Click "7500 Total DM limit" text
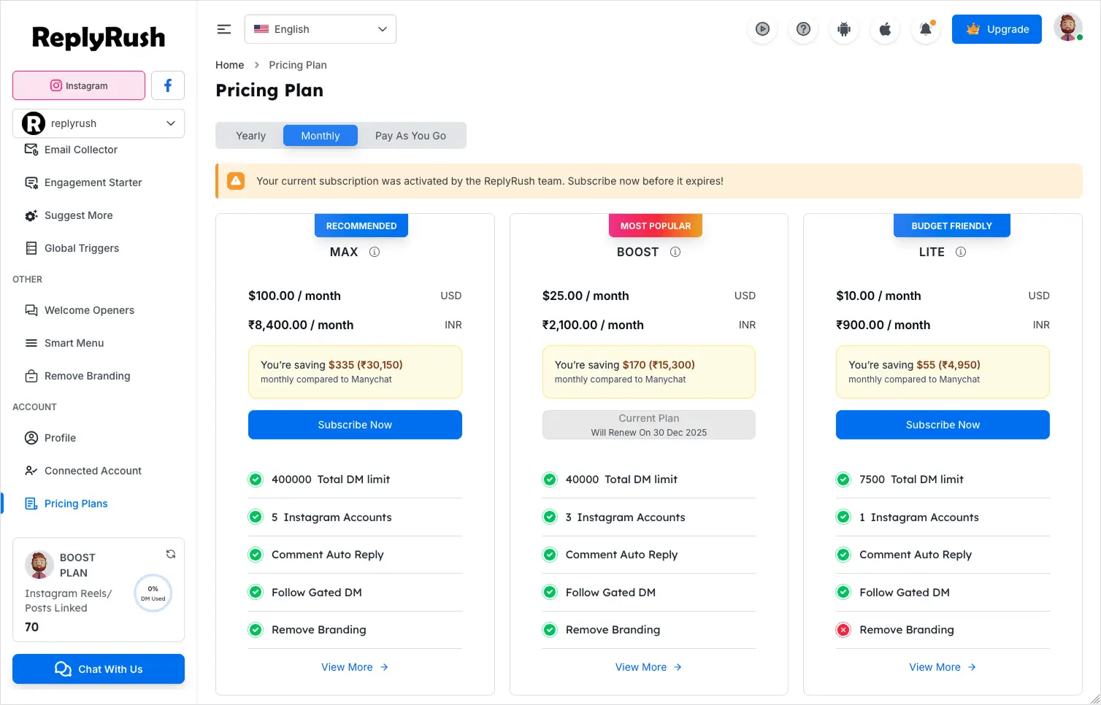This screenshot has width=1101, height=705. coord(911,479)
